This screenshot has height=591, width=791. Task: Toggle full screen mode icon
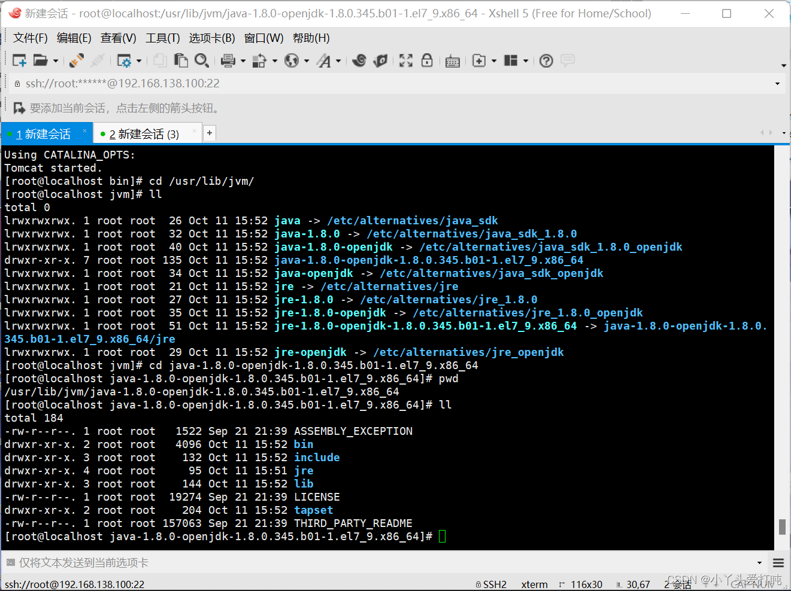click(406, 60)
